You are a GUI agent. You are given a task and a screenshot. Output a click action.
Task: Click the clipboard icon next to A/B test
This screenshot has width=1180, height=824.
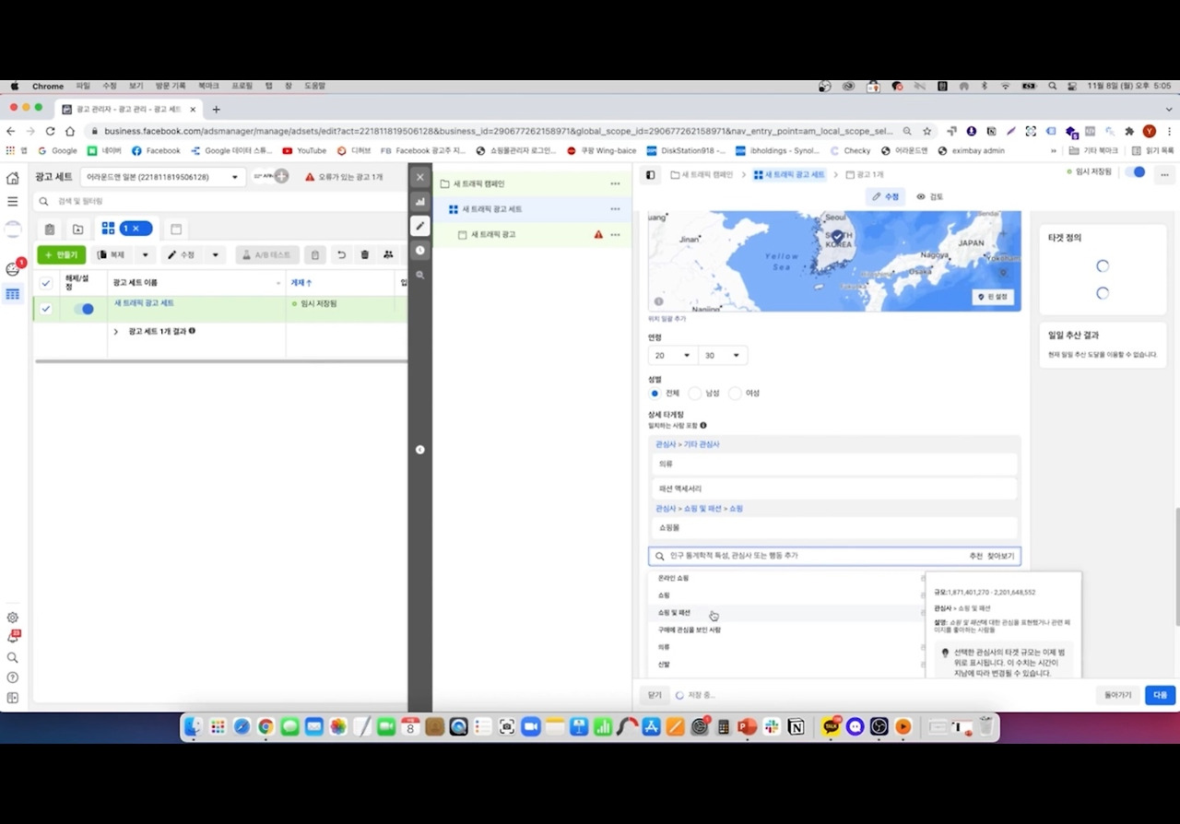coord(314,254)
